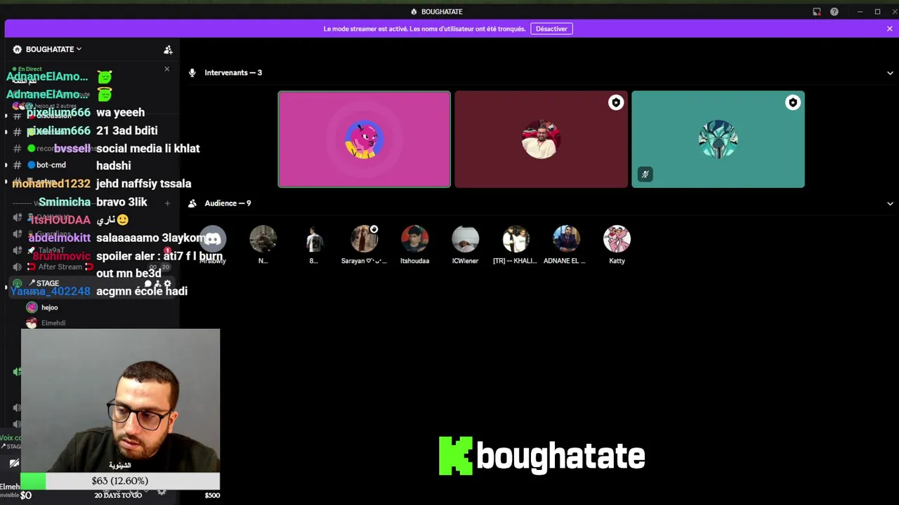Screen dimensions: 899x505
Task: Click the Audience — 9 heading
Action: 228,203
